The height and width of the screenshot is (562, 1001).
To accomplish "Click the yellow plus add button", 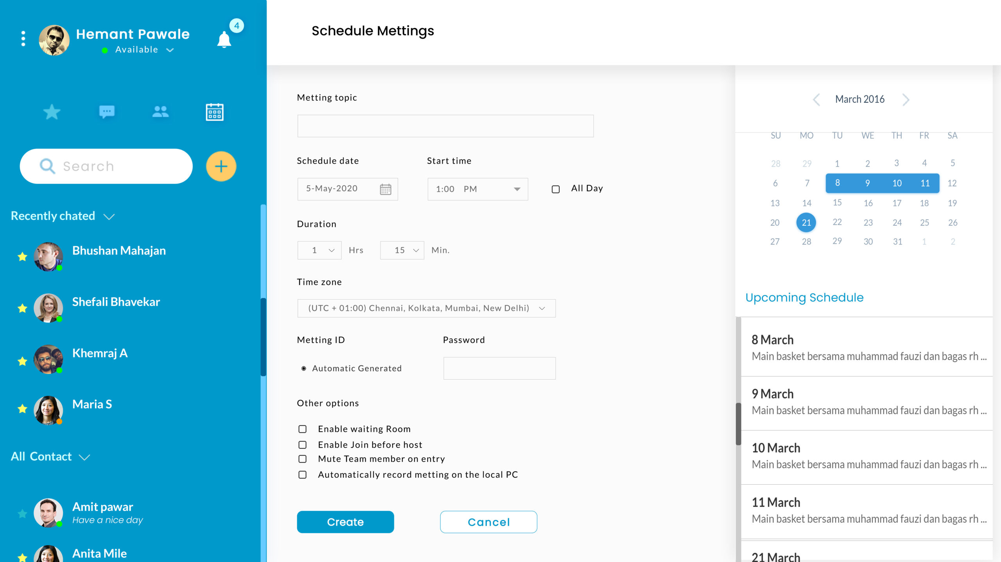I will point(221,166).
